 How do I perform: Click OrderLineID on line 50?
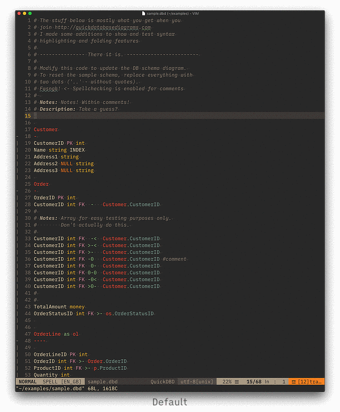[x=50, y=355]
